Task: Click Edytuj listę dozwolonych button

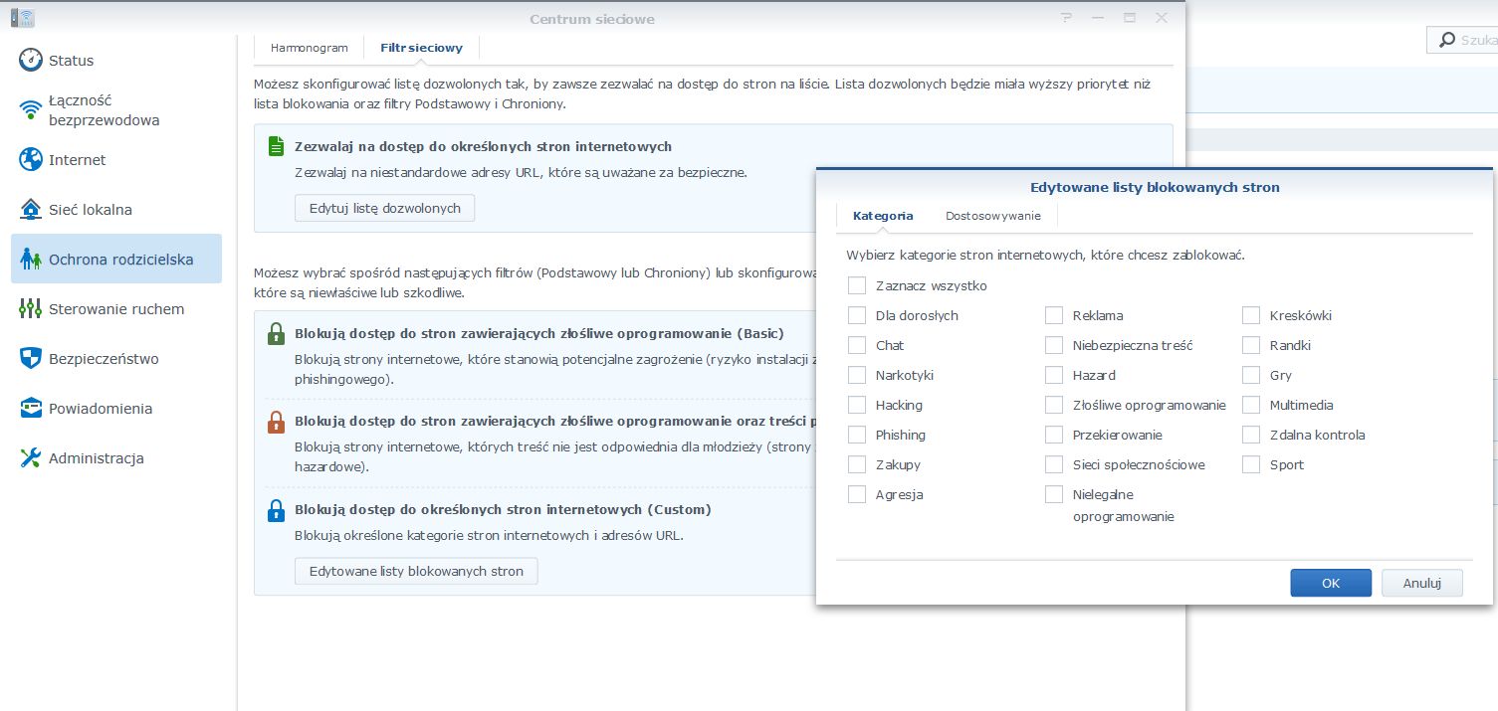Action: [x=385, y=208]
